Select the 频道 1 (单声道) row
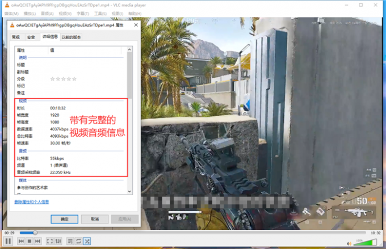The width and height of the screenshot is (386, 249). [70, 166]
